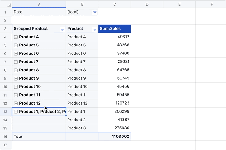This screenshot has width=226, height=150.
Task: Collapse the Product 7 group
Action: click(x=16, y=62)
